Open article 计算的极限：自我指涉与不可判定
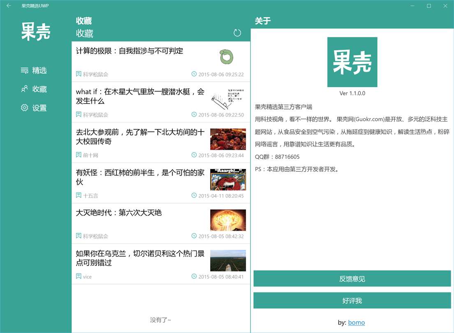Viewport: 454px width, 333px height. 161,61
